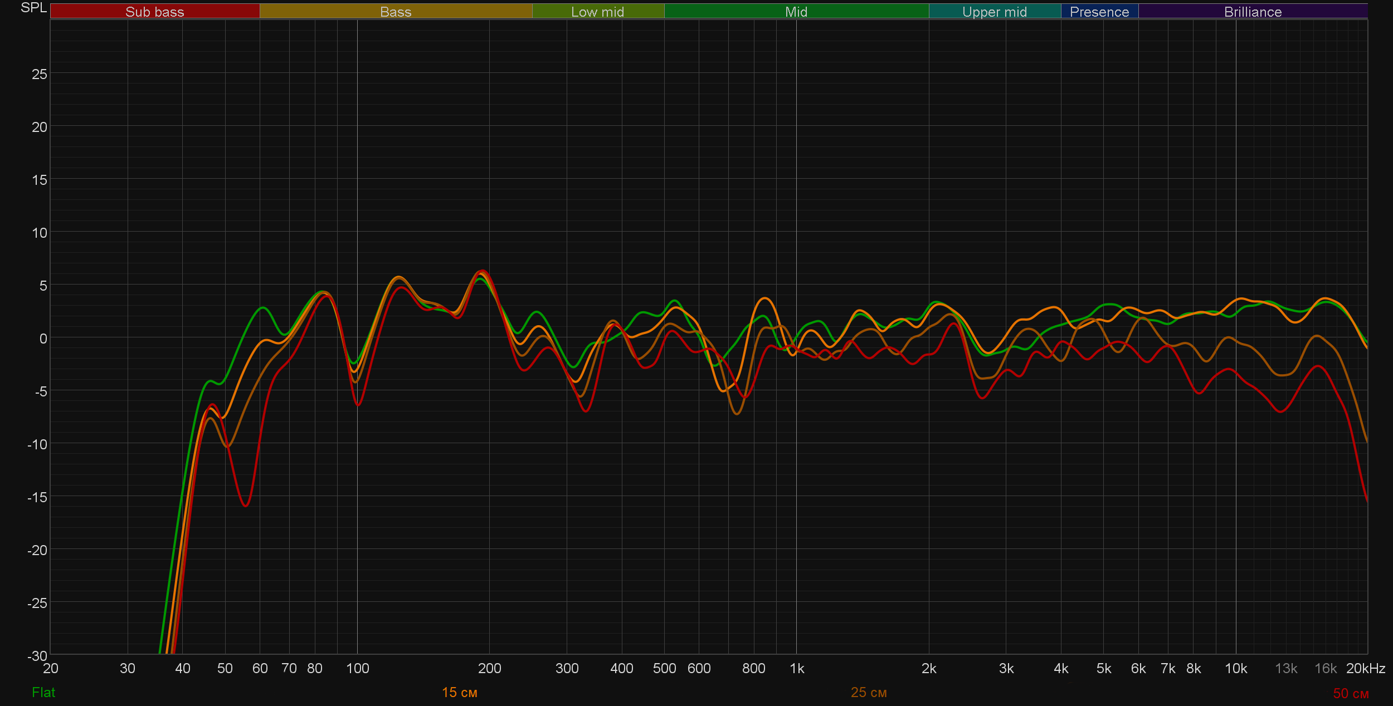Image resolution: width=1393 pixels, height=706 pixels.
Task: Toggle the red 50 см trace legend
Action: coord(1351,693)
